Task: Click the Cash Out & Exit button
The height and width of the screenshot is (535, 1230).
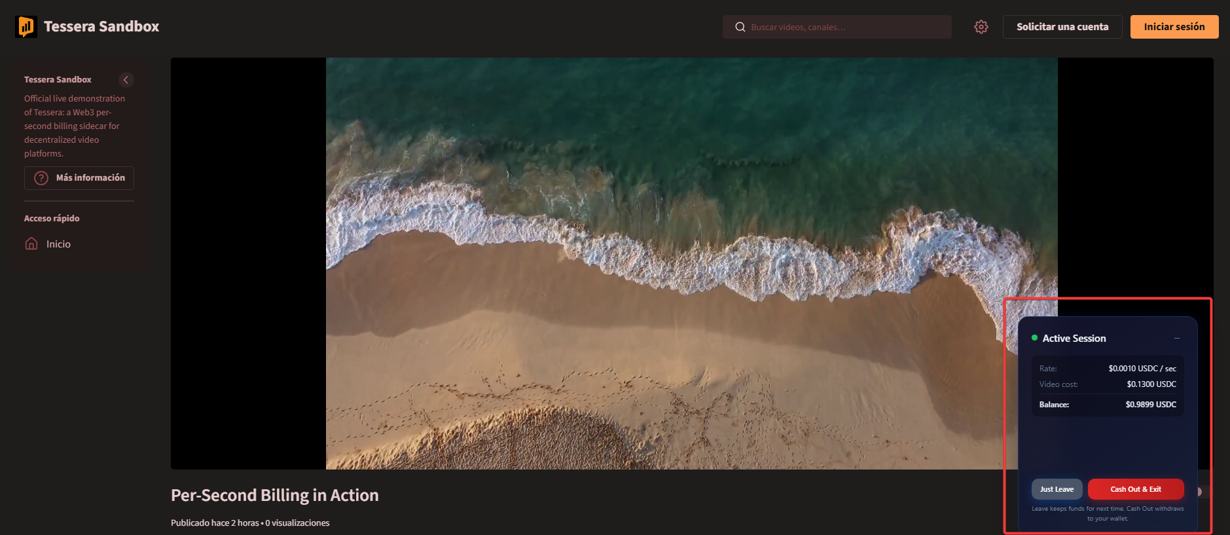Action: pos(1136,489)
